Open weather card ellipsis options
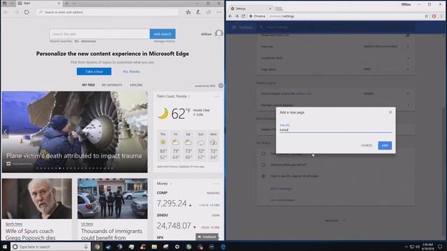447x251 pixels. pyautogui.click(x=217, y=96)
